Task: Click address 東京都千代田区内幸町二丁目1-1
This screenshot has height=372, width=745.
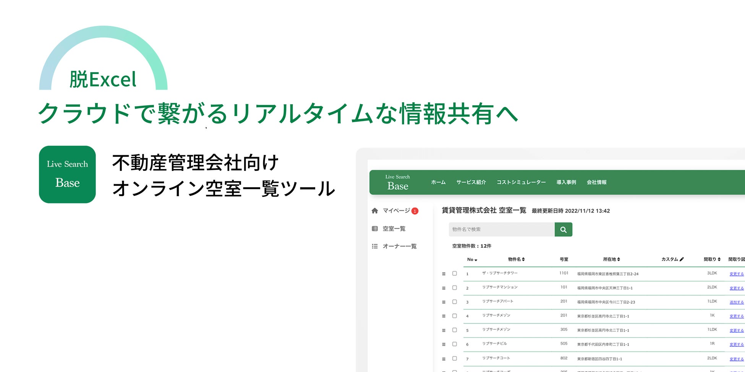Action: pos(603,345)
